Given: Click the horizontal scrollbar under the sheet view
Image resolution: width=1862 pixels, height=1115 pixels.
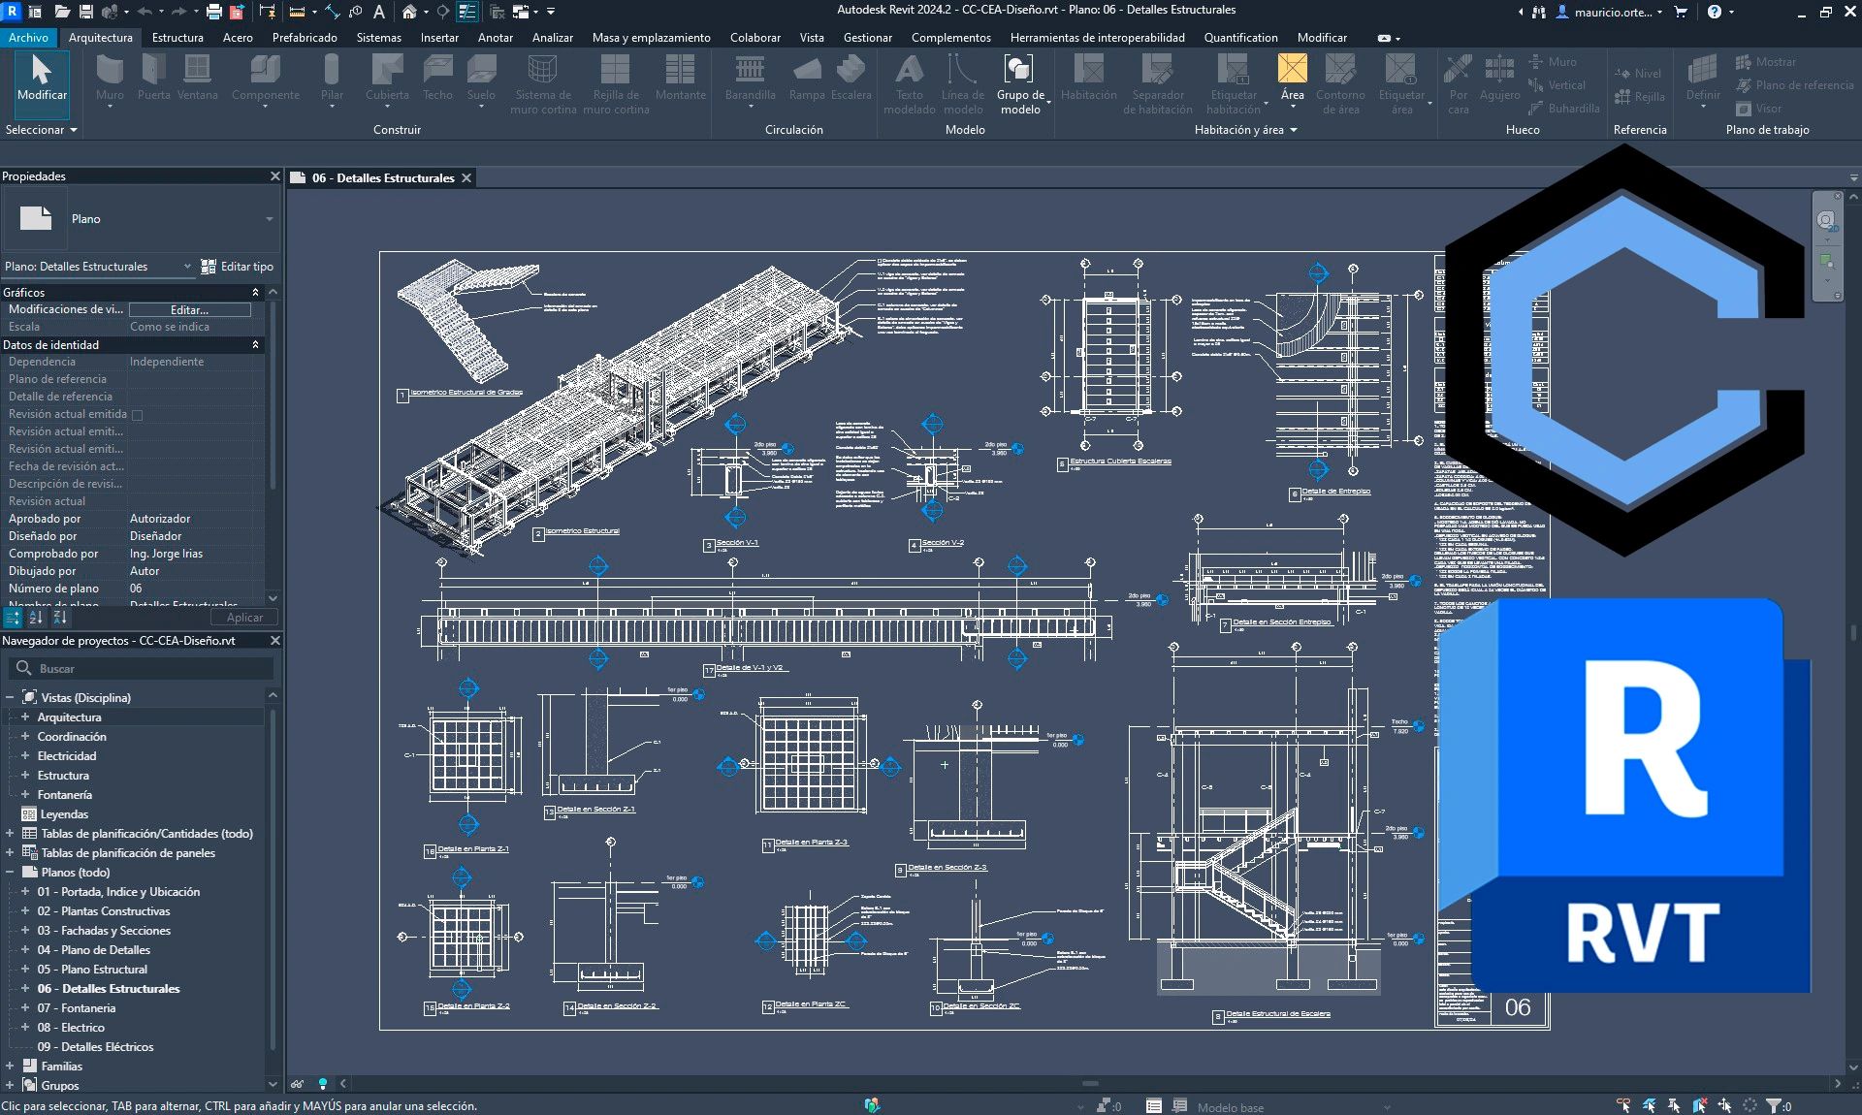Looking at the screenshot, I should pos(1090,1084).
